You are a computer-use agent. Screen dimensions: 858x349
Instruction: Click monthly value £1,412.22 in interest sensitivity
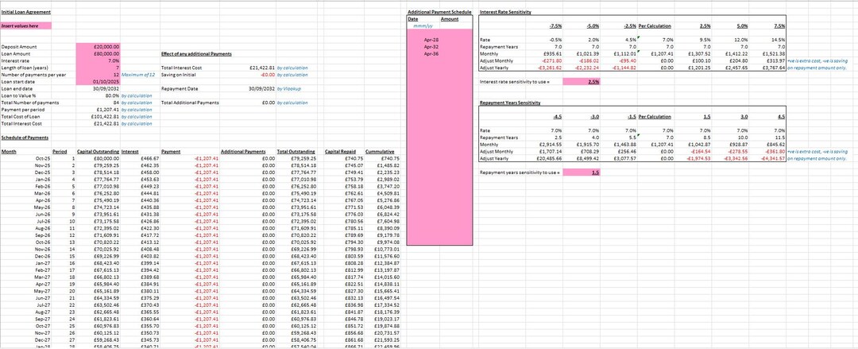736,54
